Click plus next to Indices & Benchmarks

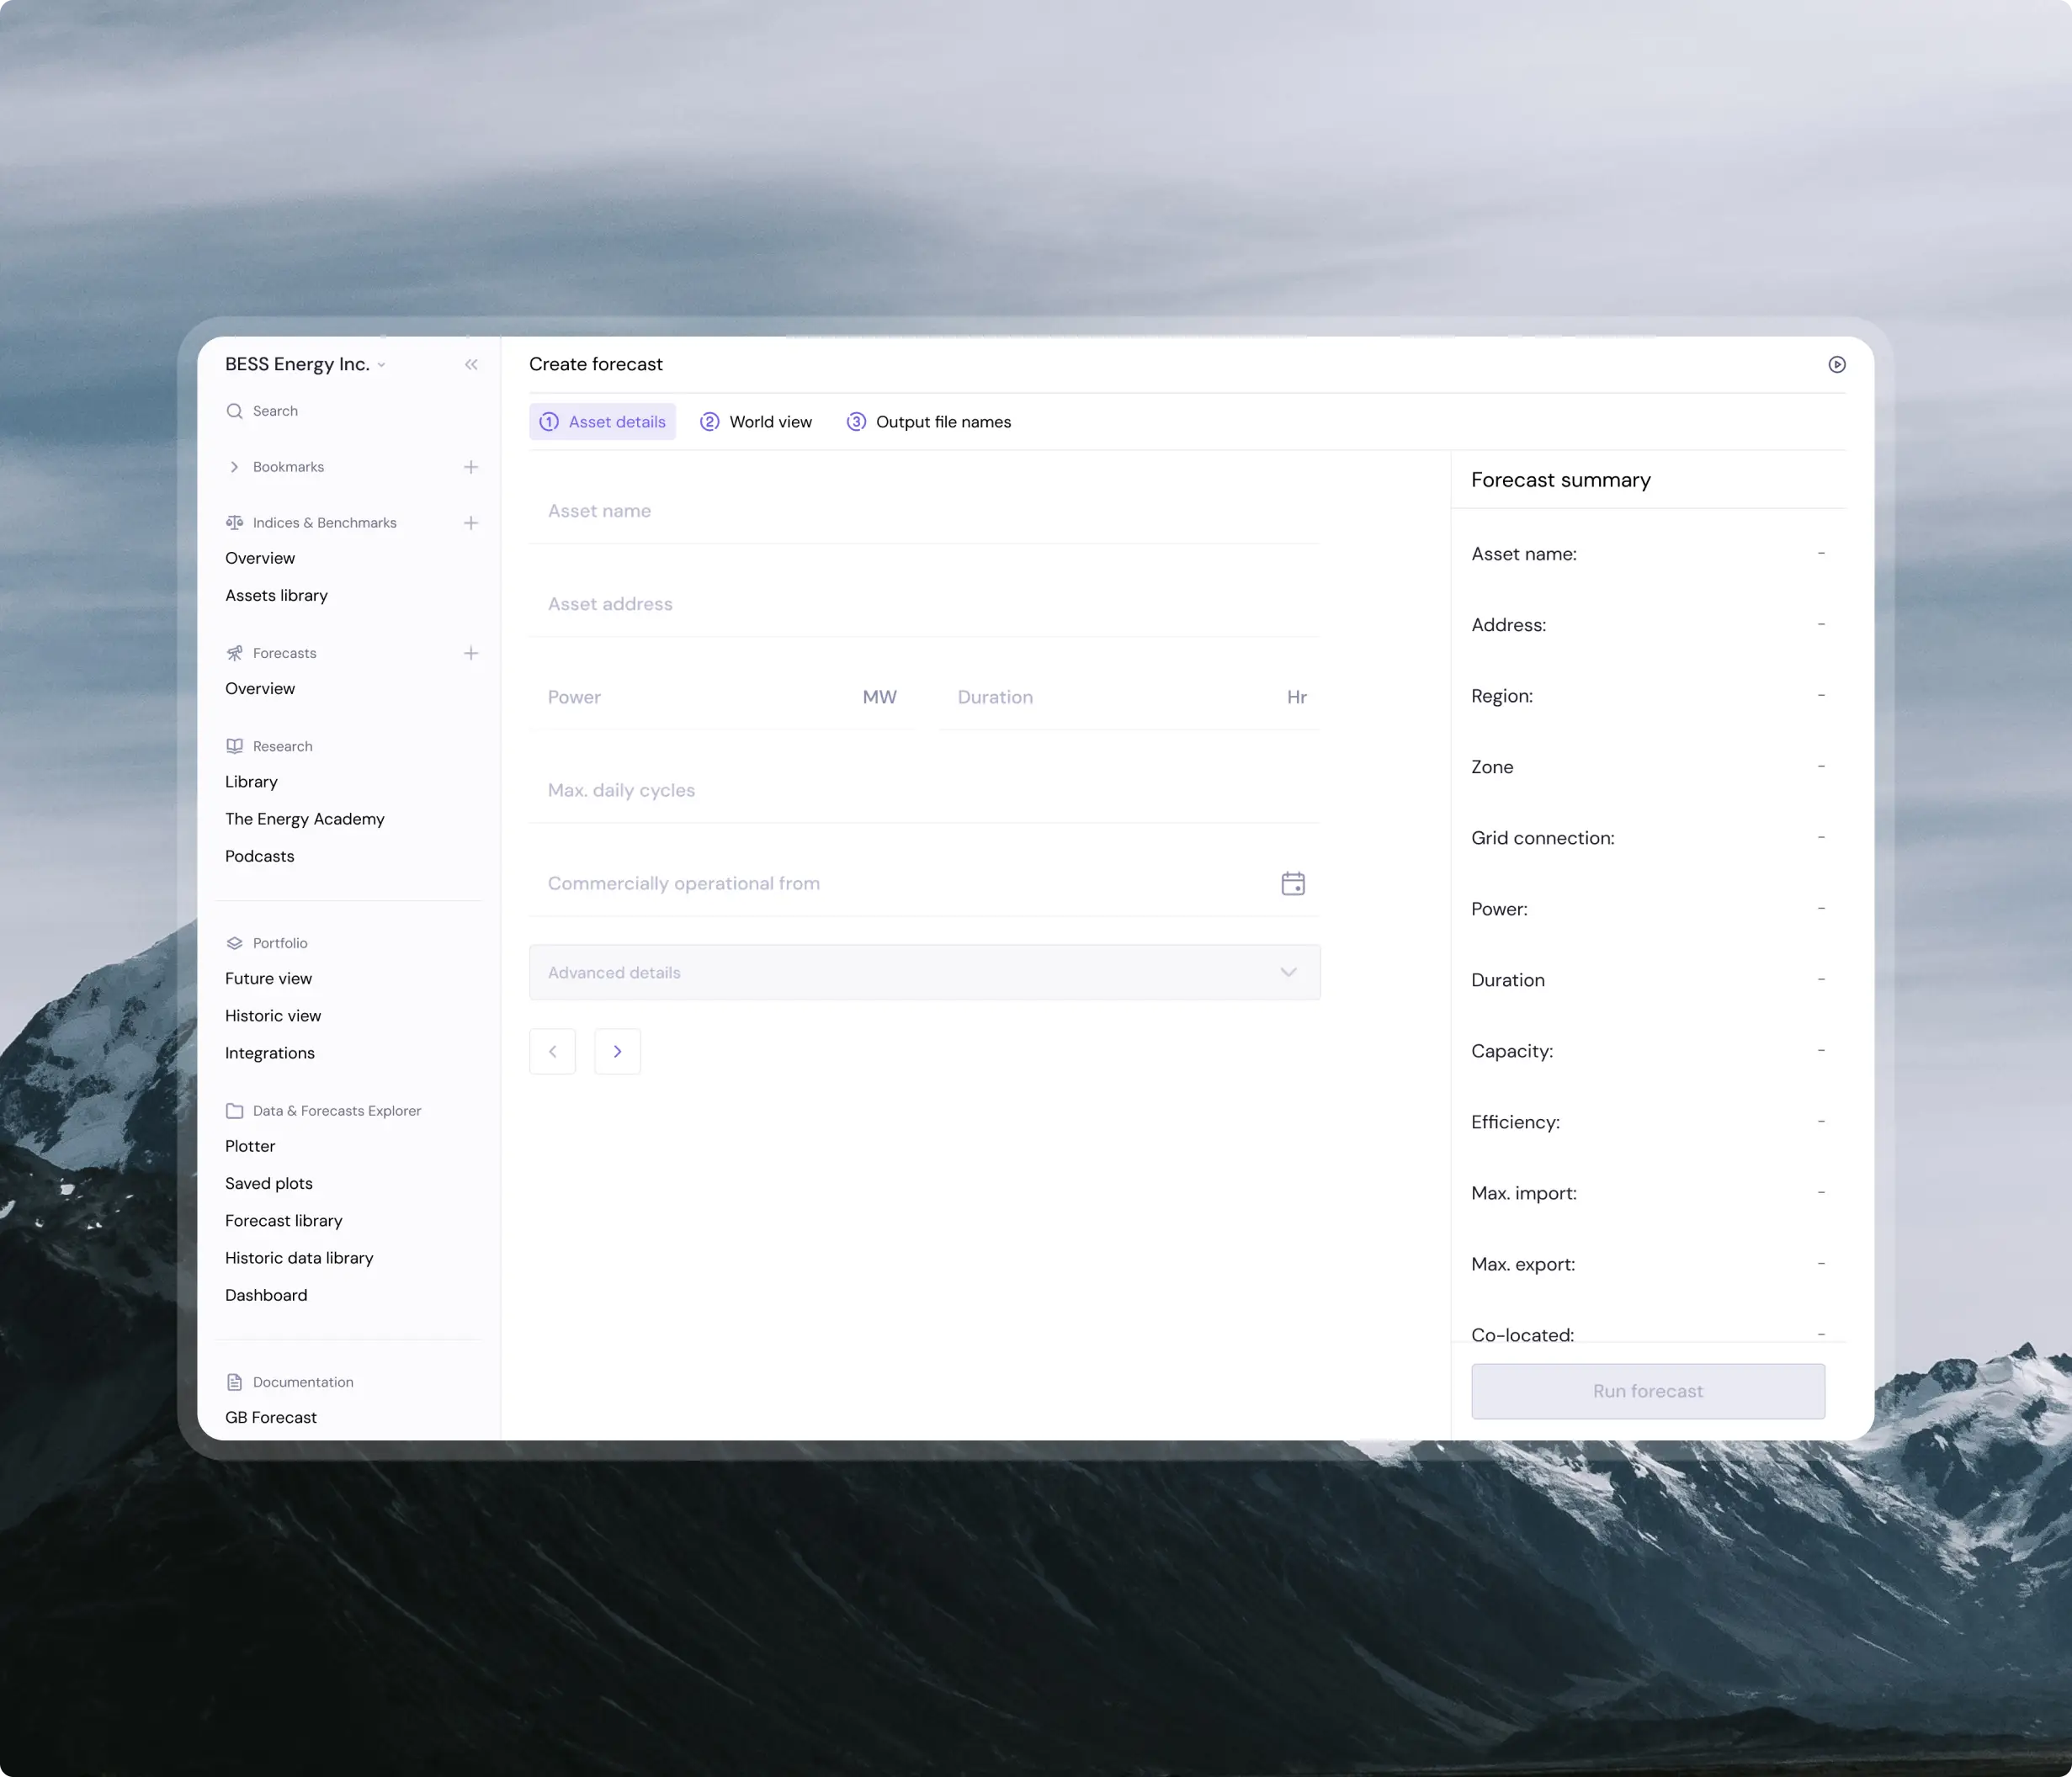pyautogui.click(x=471, y=523)
